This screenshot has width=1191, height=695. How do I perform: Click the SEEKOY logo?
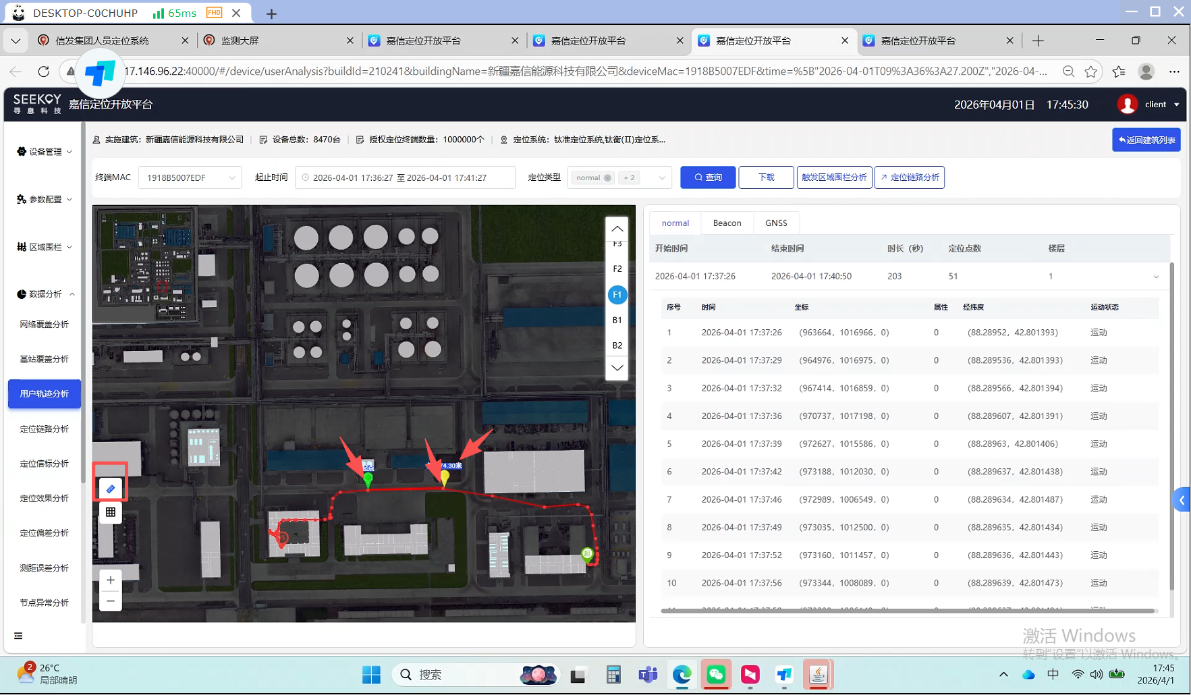pos(37,104)
